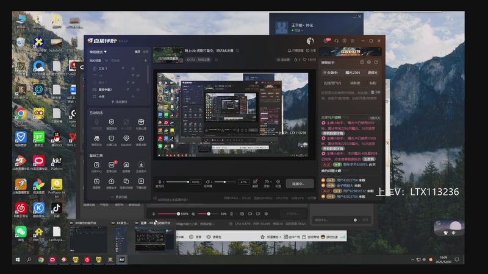Screen dimensions: 488x274
Task: Open the 活跃度 tab in 弹幕助手
Action: (x=355, y=83)
